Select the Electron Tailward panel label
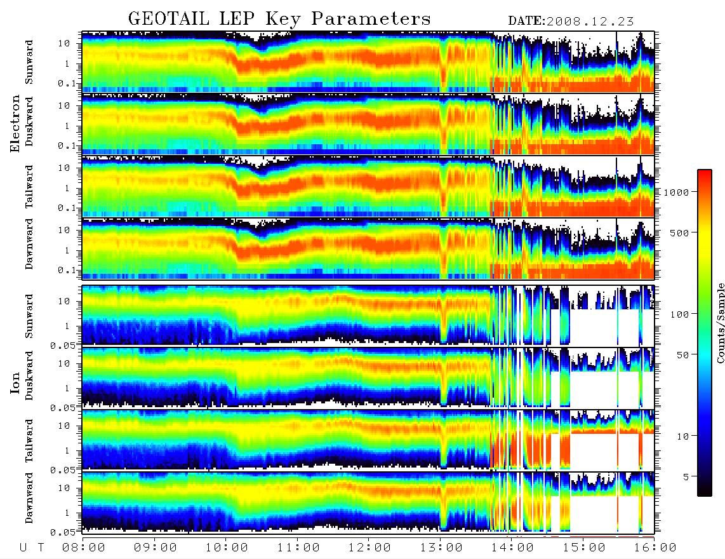Viewport: 725px width, 559px height. 29,186
